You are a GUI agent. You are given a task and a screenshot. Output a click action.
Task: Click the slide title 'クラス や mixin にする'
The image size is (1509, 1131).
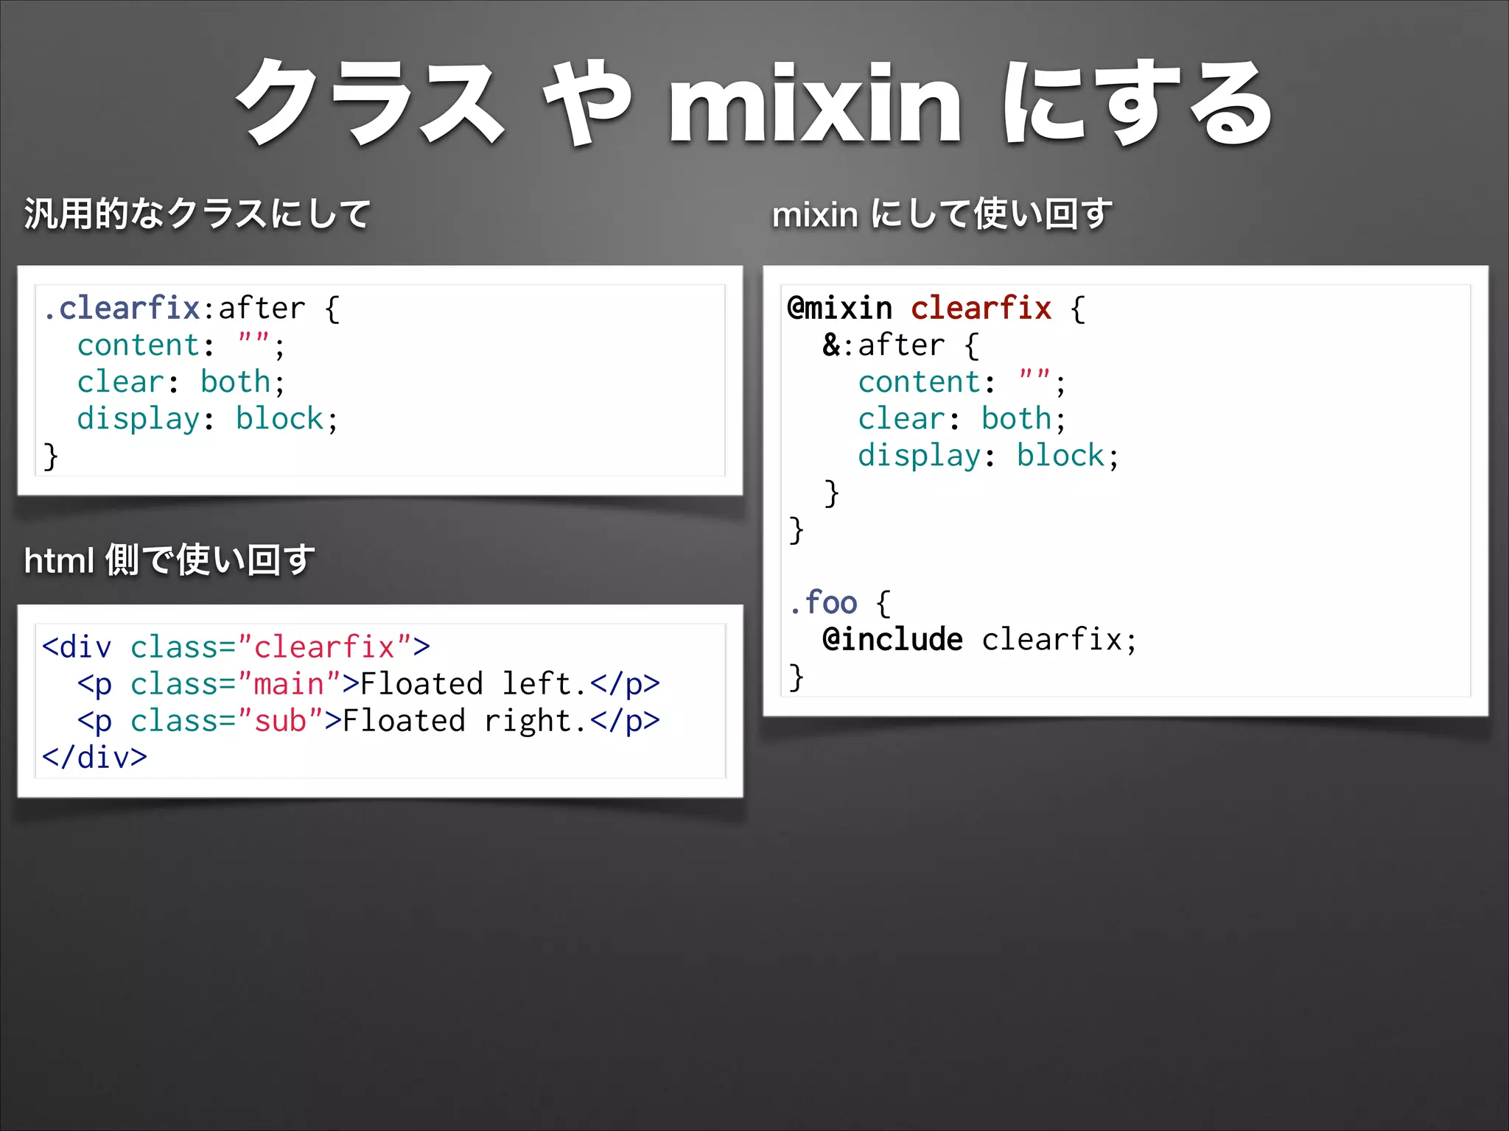pyautogui.click(x=754, y=102)
